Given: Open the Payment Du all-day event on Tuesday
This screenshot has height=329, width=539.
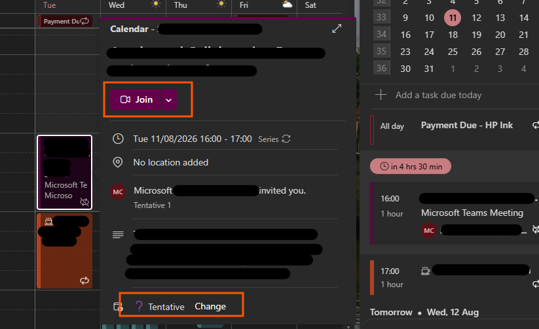Looking at the screenshot, I should click(x=64, y=21).
